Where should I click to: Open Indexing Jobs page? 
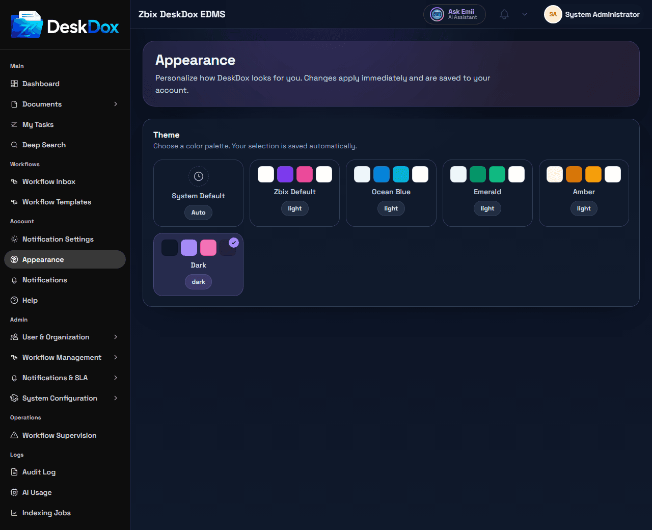tap(65, 513)
